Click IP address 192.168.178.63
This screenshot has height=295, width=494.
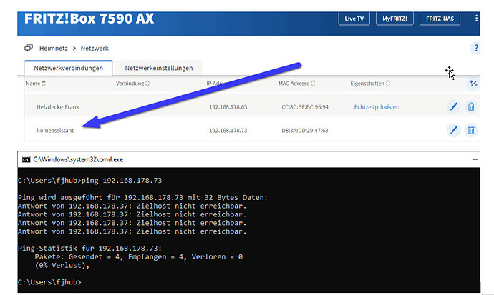(x=228, y=107)
